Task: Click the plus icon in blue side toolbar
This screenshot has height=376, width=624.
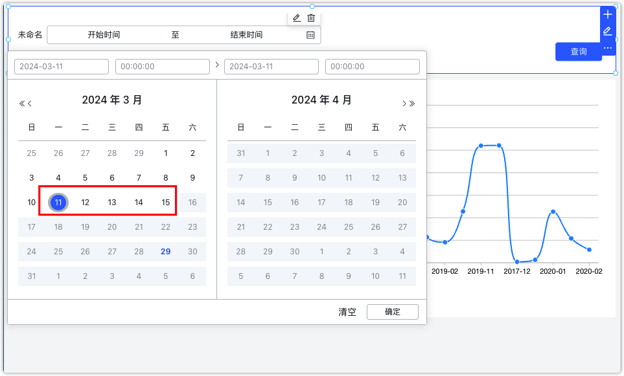Action: pos(608,15)
